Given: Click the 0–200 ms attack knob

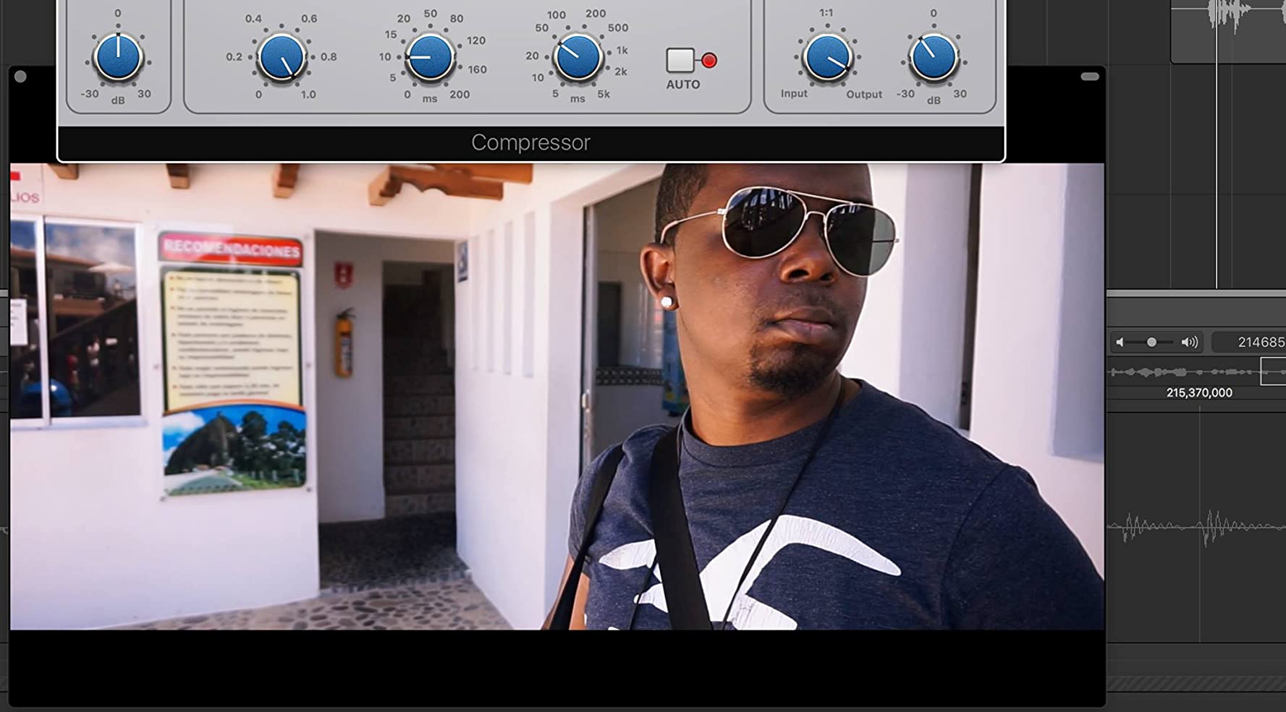Looking at the screenshot, I should click(430, 58).
